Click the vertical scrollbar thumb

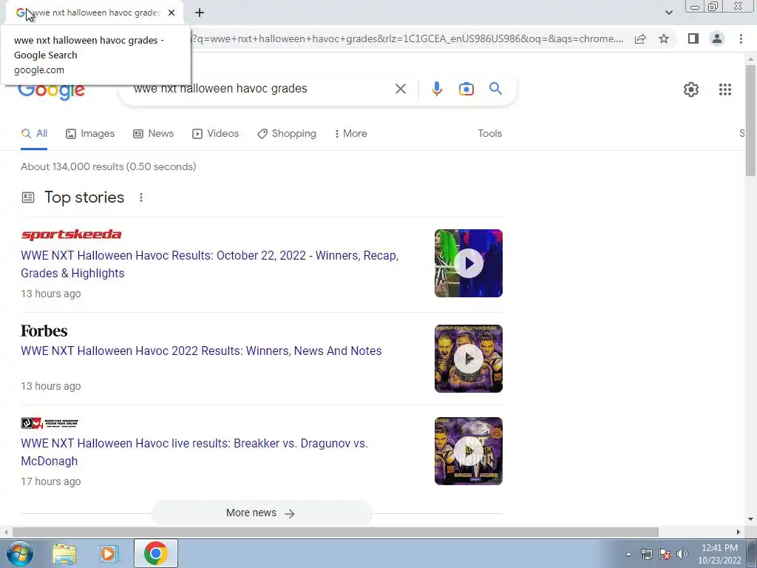(x=750, y=120)
